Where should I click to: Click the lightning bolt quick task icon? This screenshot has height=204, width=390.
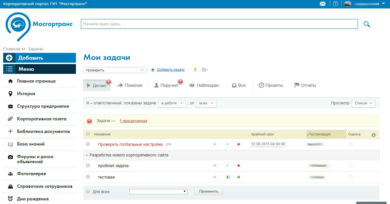coord(195,70)
